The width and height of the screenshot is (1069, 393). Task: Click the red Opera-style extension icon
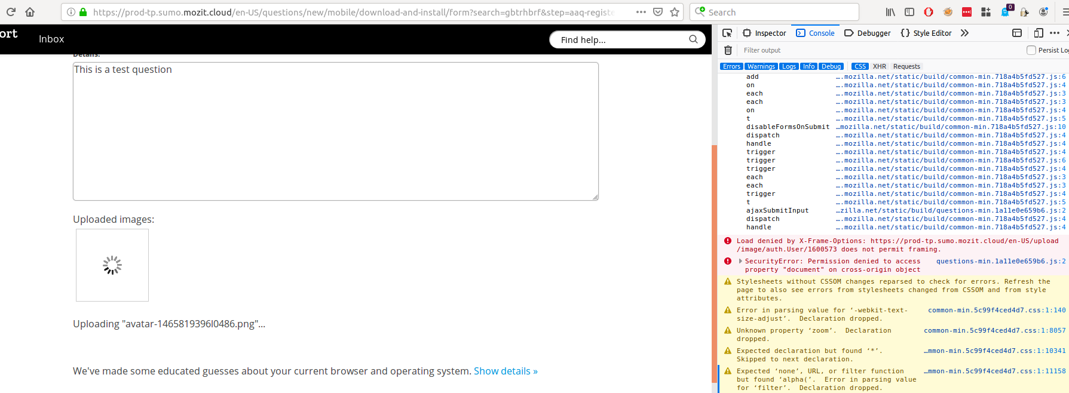(929, 12)
